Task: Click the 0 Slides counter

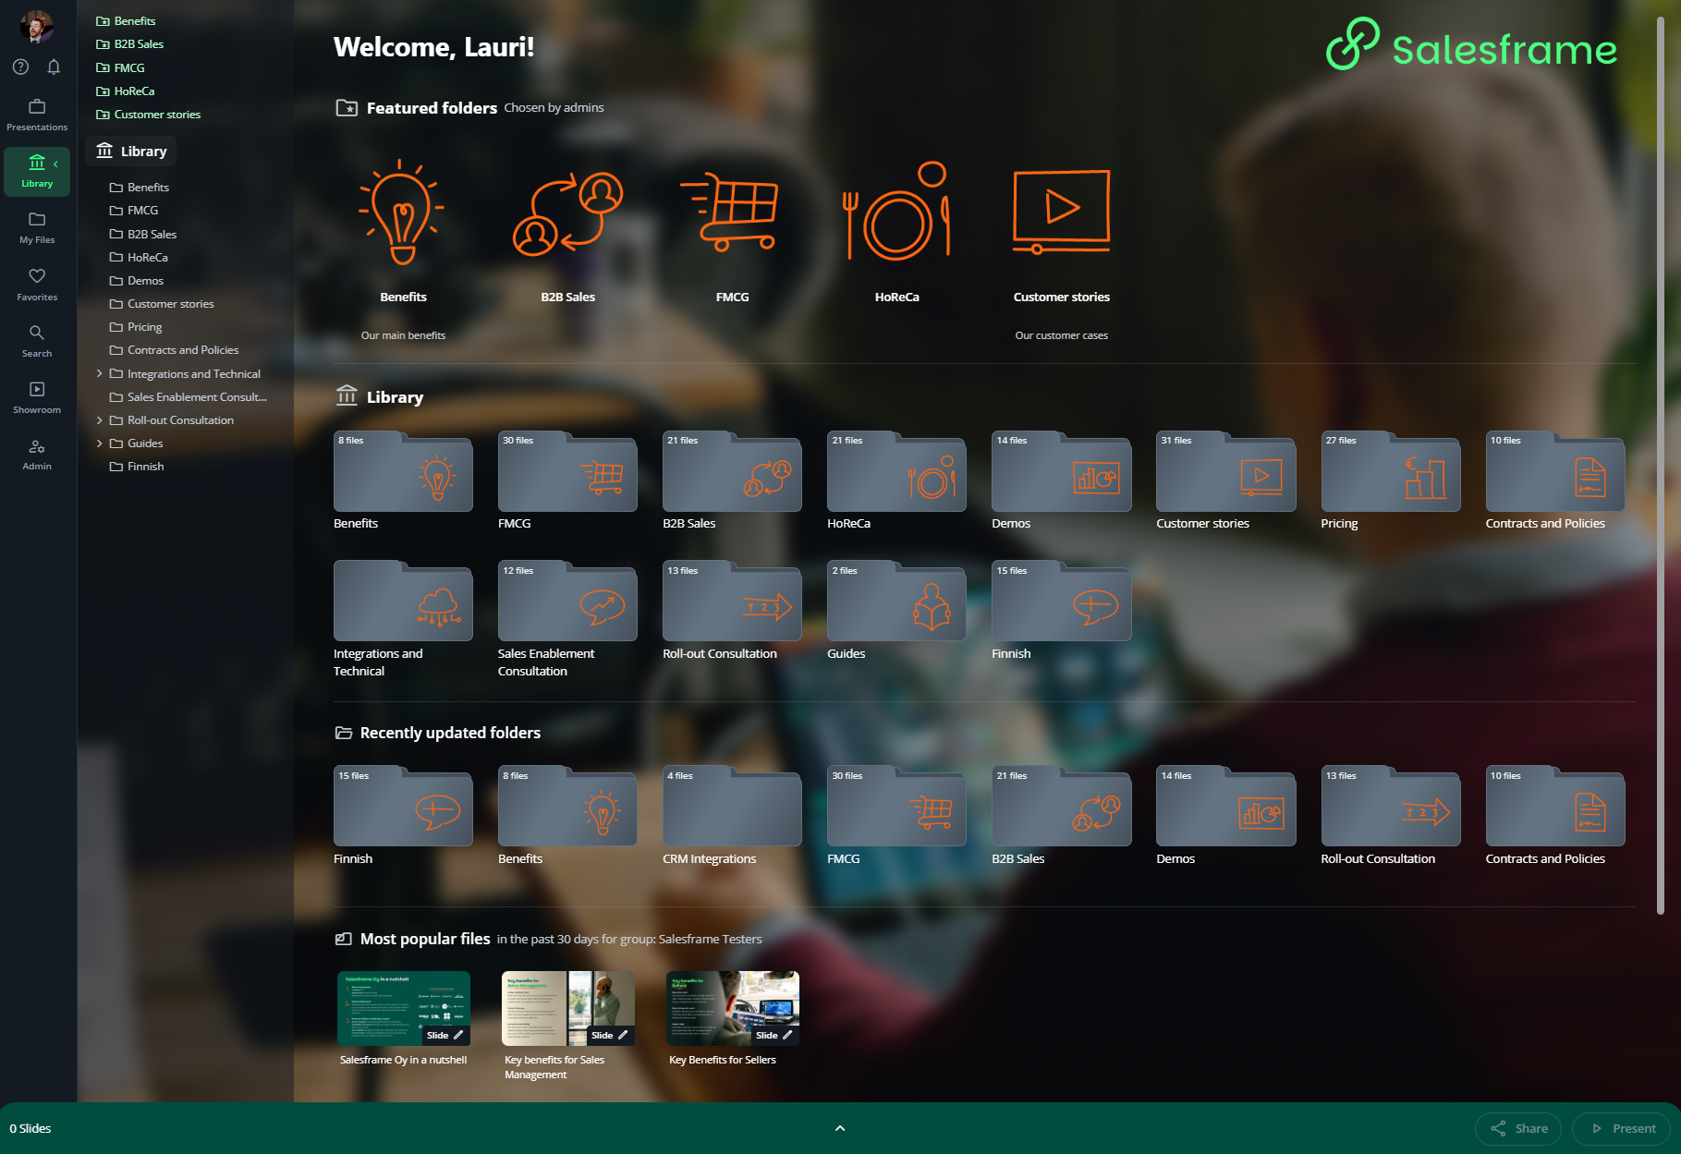Action: coord(30,1128)
